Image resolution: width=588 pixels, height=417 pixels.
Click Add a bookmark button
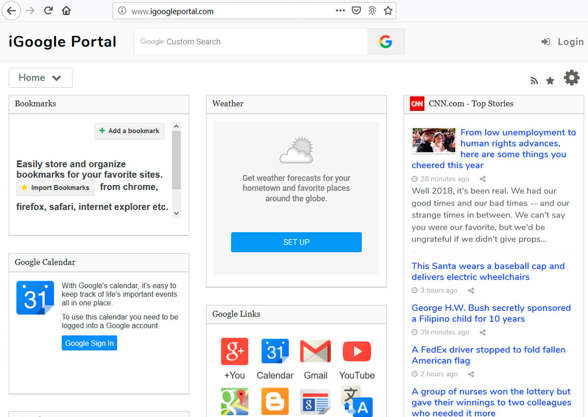(x=129, y=131)
